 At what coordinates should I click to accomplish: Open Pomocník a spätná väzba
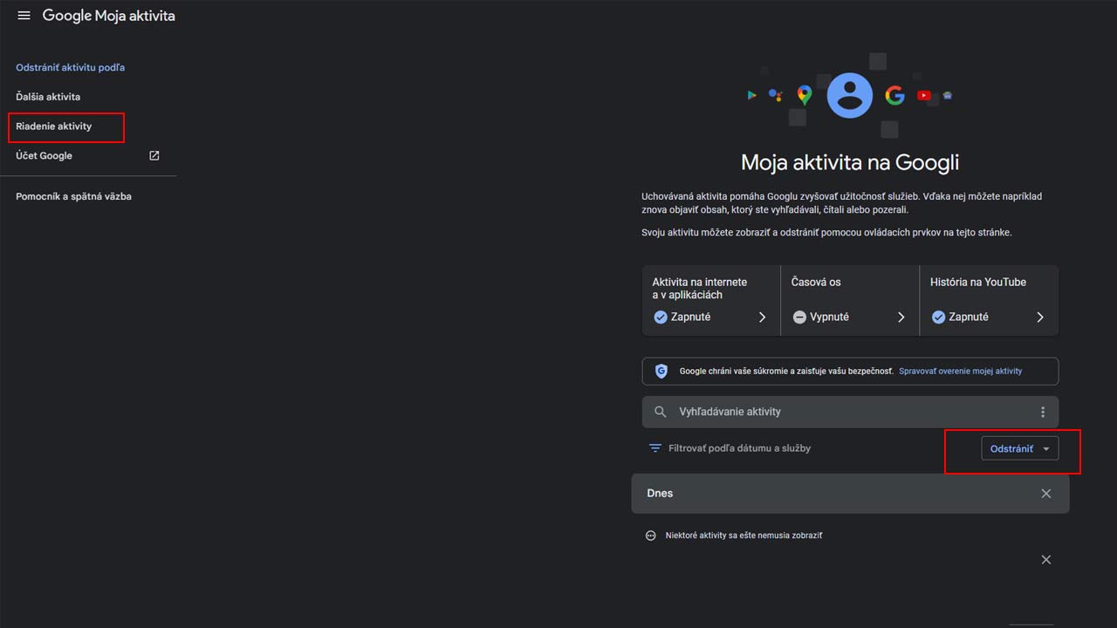pos(73,196)
